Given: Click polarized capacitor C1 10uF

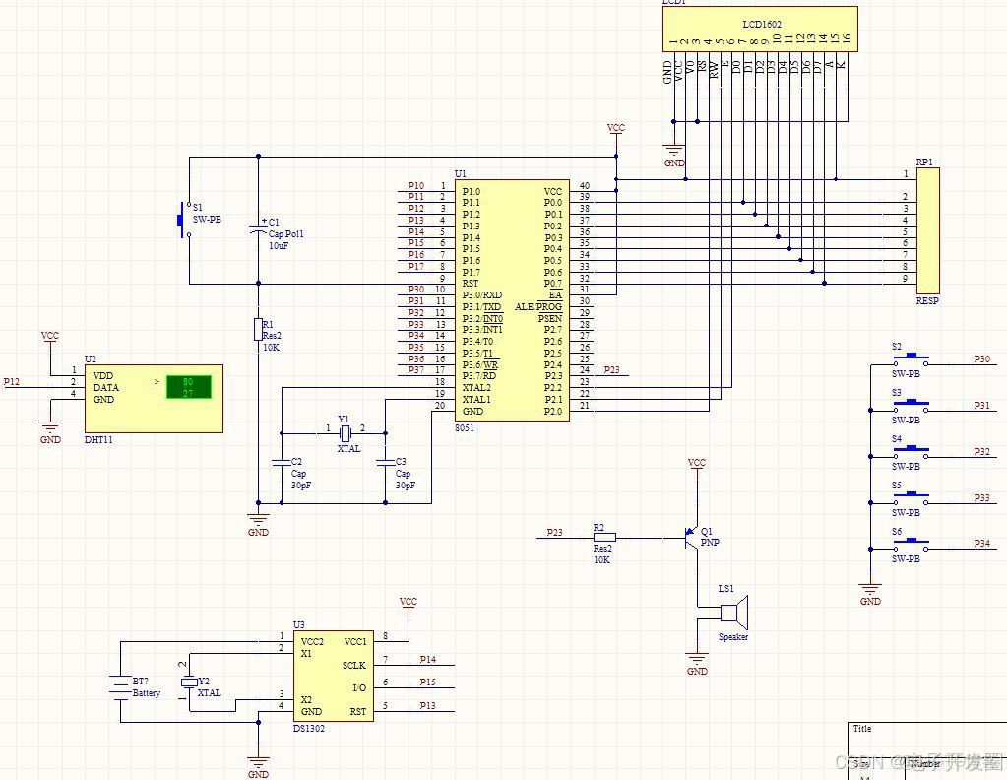Looking at the screenshot, I should pyautogui.click(x=258, y=227).
